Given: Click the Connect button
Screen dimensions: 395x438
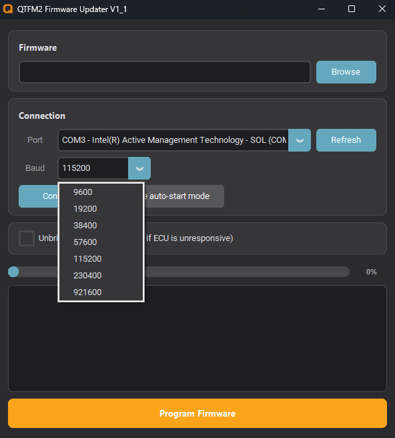Looking at the screenshot, I should [x=39, y=196].
